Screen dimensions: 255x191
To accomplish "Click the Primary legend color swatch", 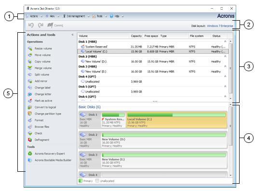I will [81, 181].
